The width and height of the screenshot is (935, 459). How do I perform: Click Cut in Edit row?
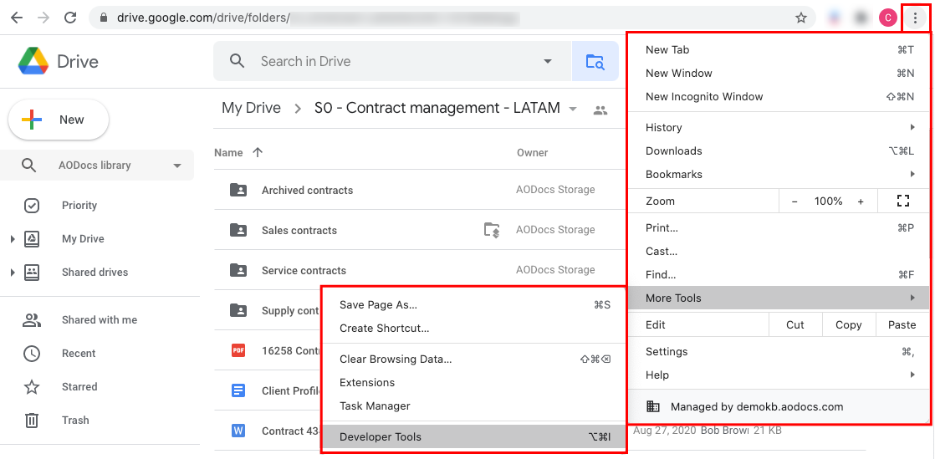[x=794, y=325]
